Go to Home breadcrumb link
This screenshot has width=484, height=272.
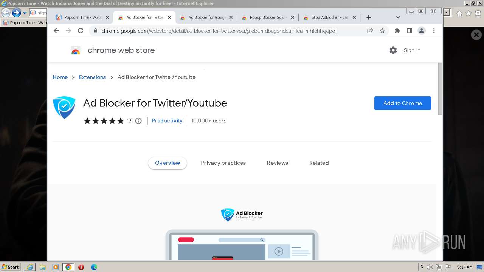pos(60,77)
